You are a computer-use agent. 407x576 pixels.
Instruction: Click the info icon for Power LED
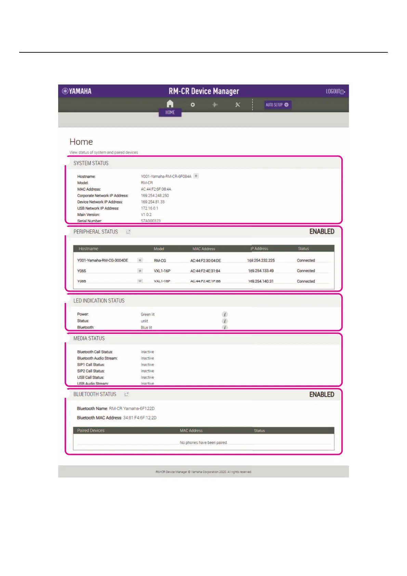click(x=225, y=314)
